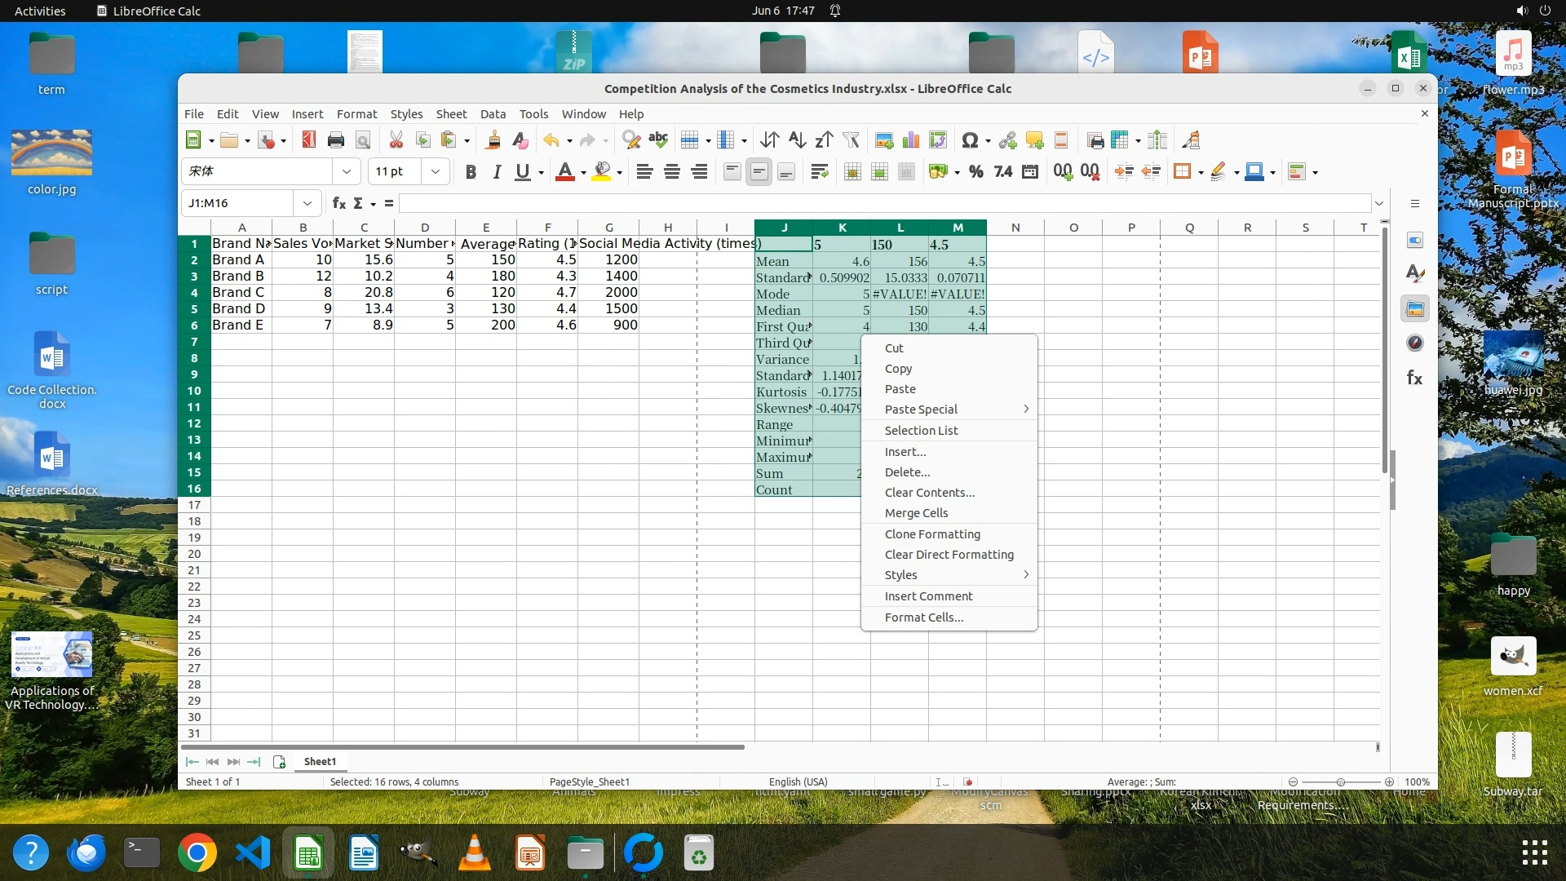Select the Sheet1 tab
Screen dimensions: 1566x881
tap(320, 762)
